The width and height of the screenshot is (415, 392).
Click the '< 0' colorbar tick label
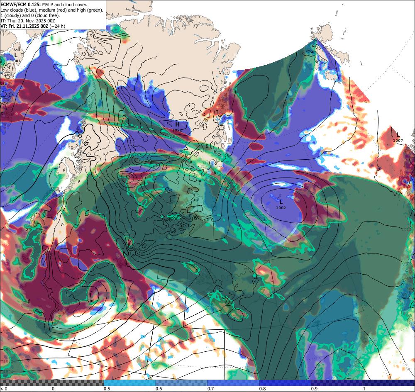pyautogui.click(x=4, y=389)
